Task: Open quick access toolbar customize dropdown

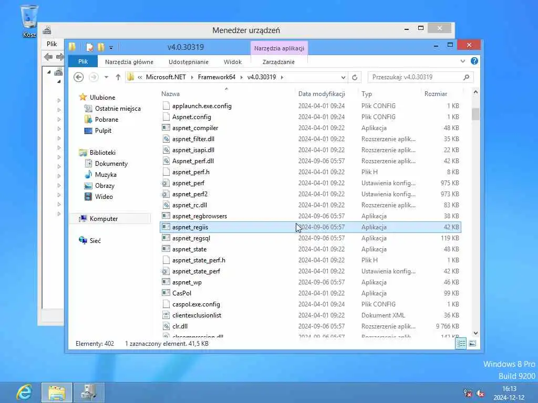Action: click(x=111, y=48)
